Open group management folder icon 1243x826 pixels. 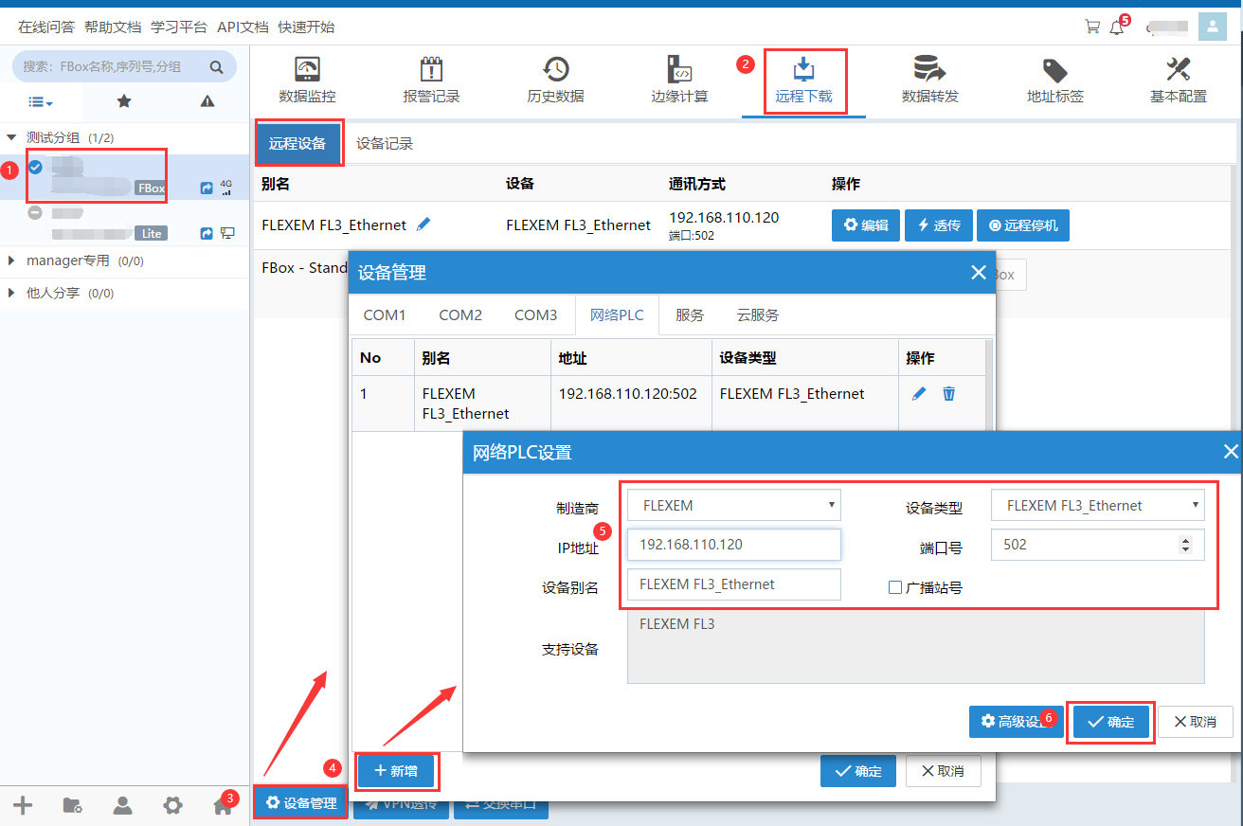(73, 806)
